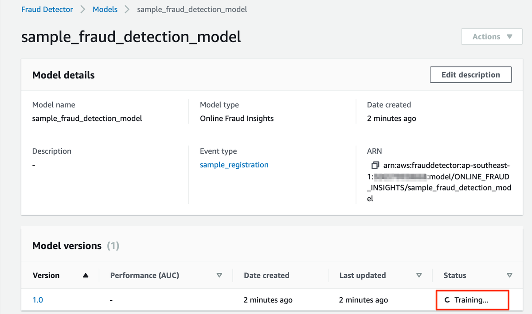Click the Model details section heading

[63, 75]
